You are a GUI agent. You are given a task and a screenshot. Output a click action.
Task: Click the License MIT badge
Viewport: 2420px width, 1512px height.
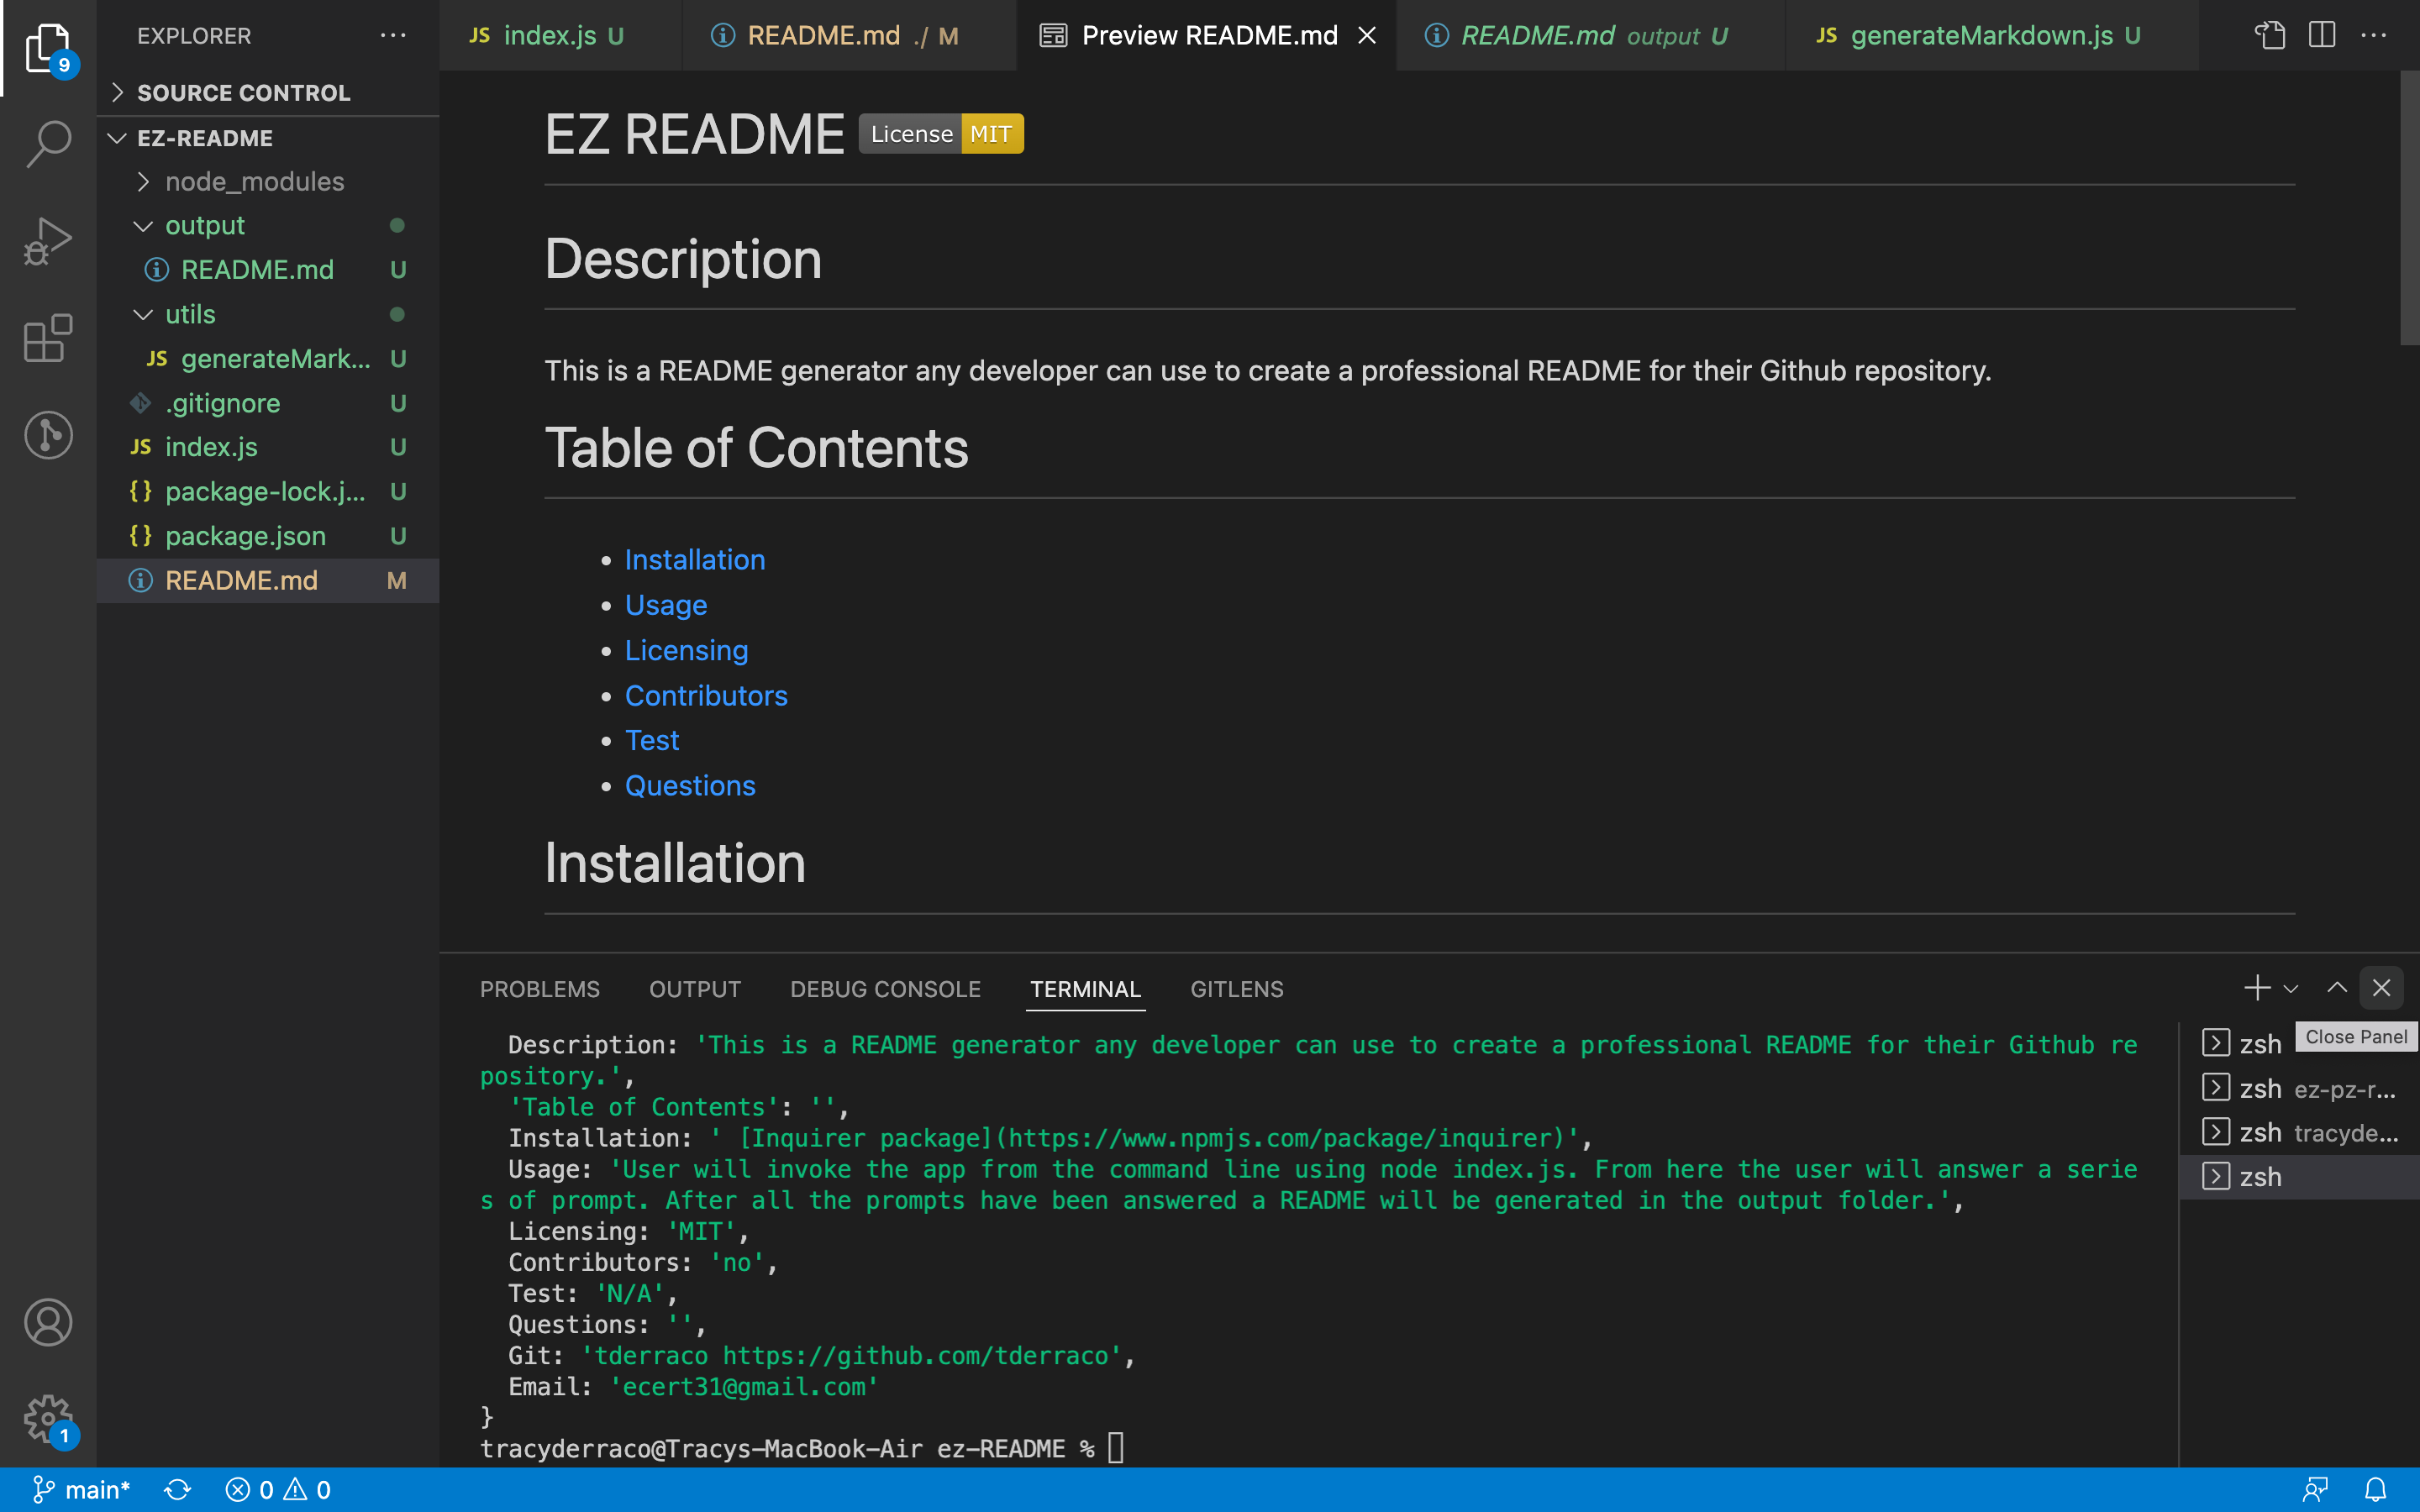[x=941, y=134]
